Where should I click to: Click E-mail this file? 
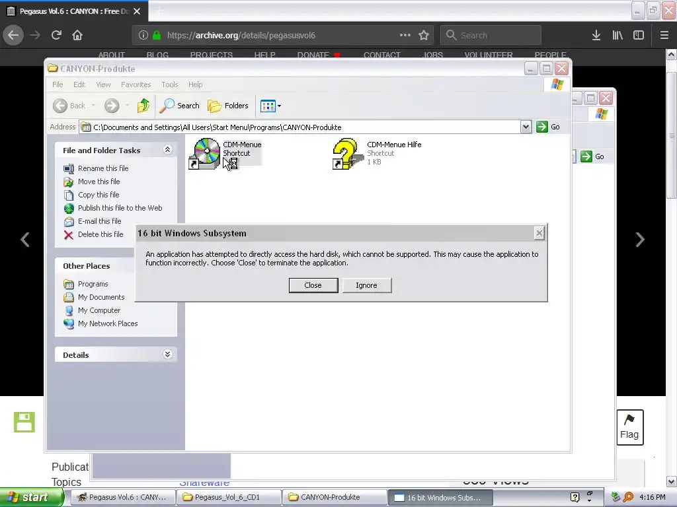point(99,221)
